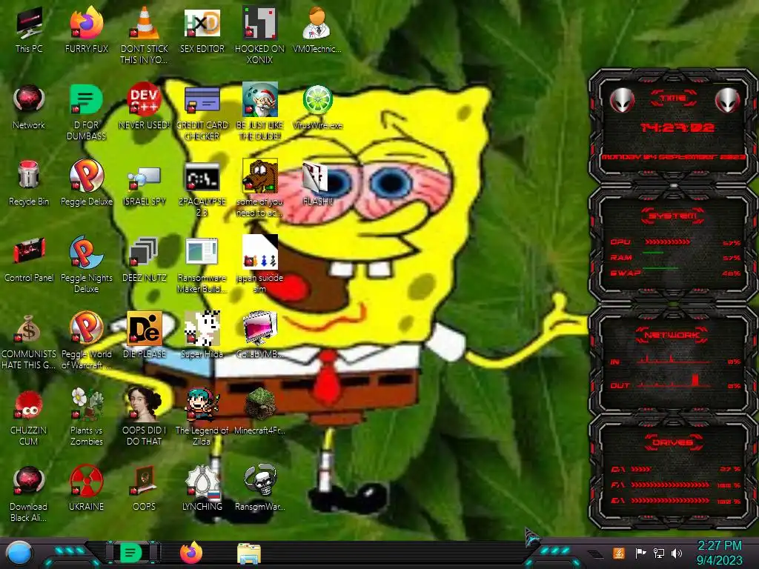Click the network IN graph in widget
This screenshot has height=569, width=759.
coord(675,359)
